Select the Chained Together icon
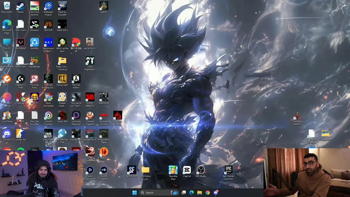The image size is (350, 197). click(x=90, y=118)
